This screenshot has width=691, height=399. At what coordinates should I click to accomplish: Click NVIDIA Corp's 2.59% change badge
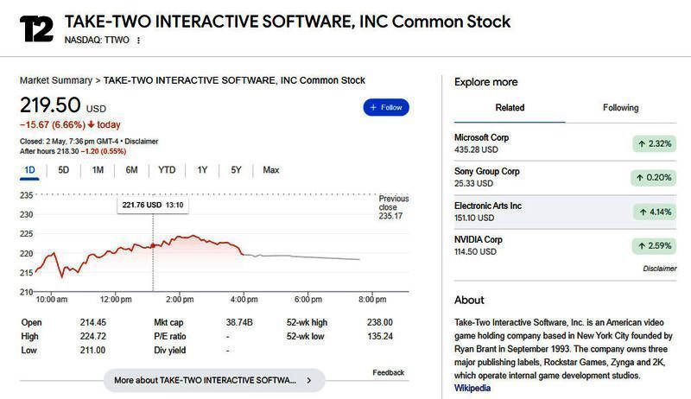[x=654, y=246]
